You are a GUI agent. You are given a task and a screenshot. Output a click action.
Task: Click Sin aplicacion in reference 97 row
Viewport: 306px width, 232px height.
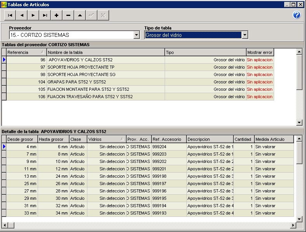pos(259,67)
